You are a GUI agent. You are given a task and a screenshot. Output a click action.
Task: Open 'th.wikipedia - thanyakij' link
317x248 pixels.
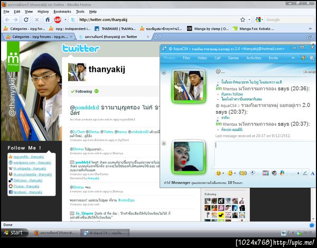click(x=30, y=169)
